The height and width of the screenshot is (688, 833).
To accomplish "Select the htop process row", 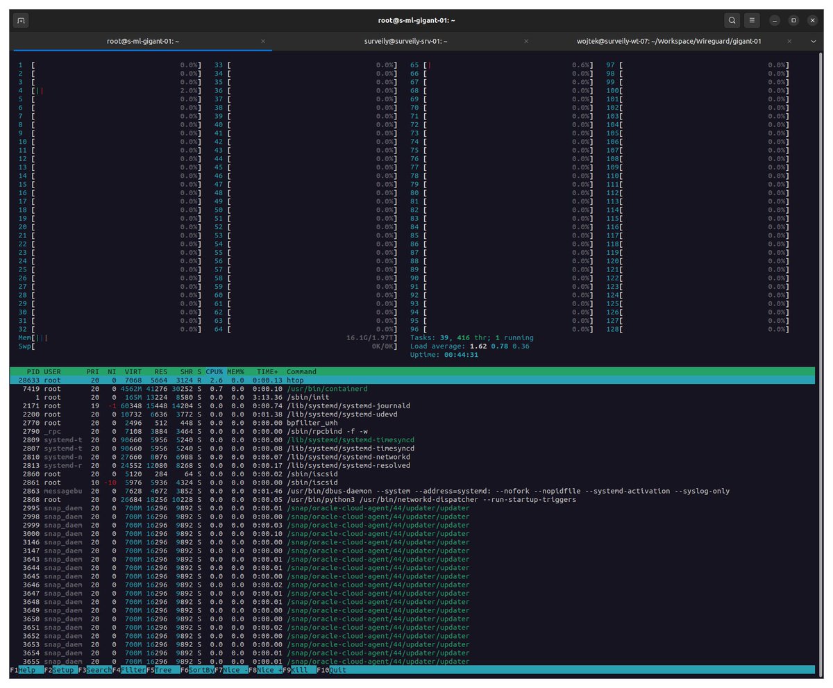I will click(x=412, y=380).
